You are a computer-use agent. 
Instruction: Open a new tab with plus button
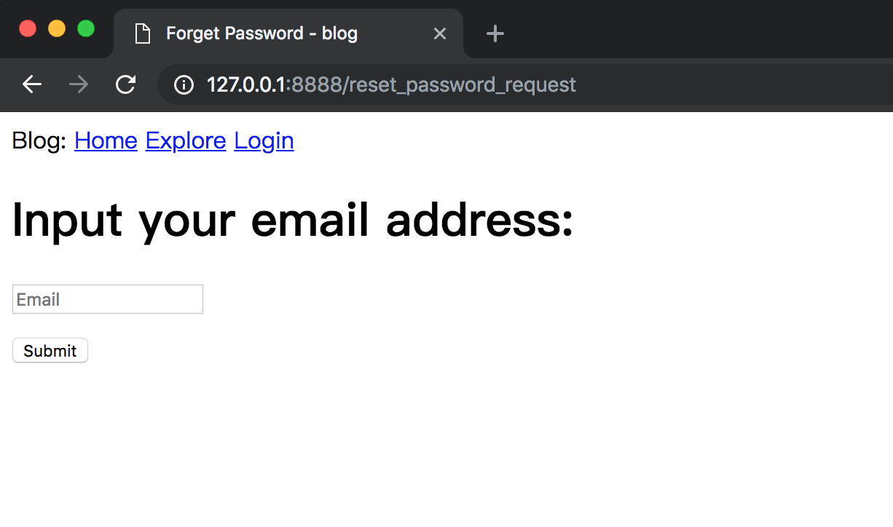click(x=495, y=33)
